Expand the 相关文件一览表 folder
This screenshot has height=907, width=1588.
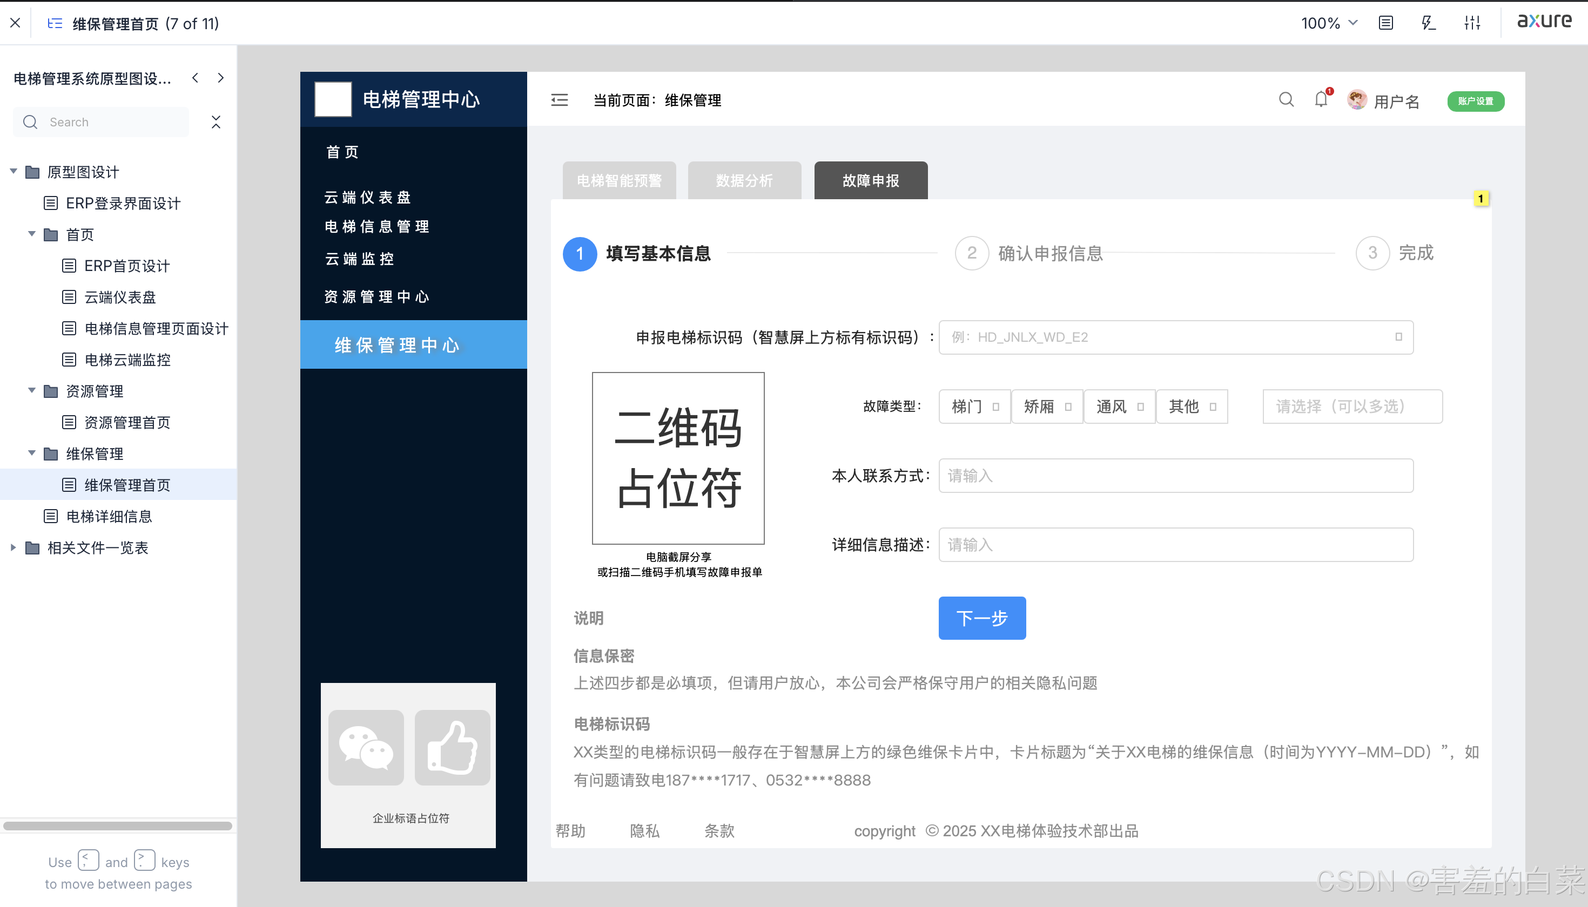(13, 547)
